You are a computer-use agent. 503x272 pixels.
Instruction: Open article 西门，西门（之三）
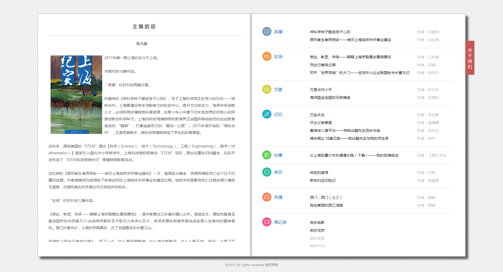click(326, 197)
